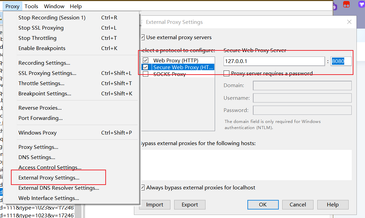This screenshot has height=218, width=365.
Task: Click the port field showing 8080
Action: pos(341,61)
